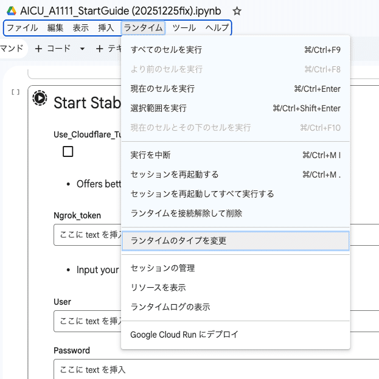
Task: Run the Start Stable cell play button
Action: [40, 97]
